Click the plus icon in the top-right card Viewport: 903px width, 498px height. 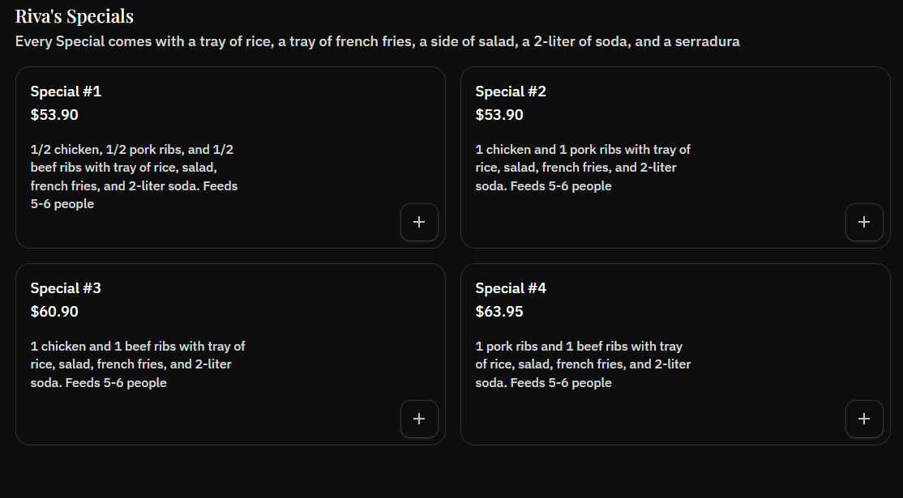pyautogui.click(x=864, y=222)
